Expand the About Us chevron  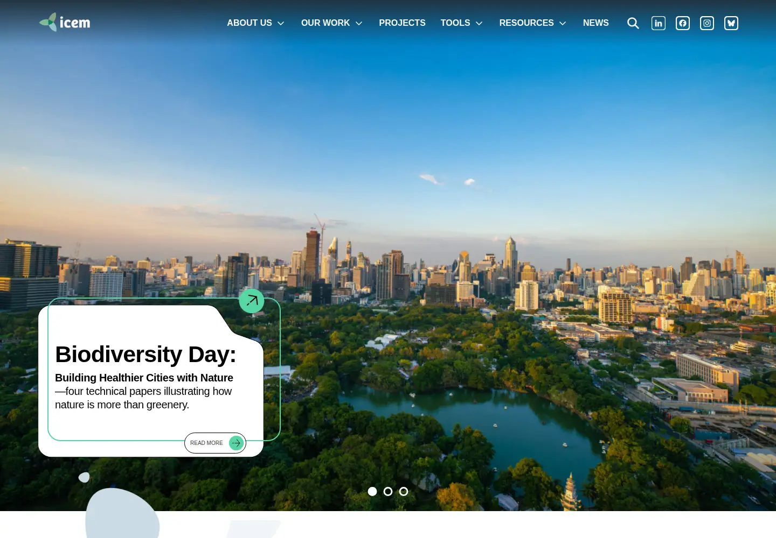click(281, 23)
